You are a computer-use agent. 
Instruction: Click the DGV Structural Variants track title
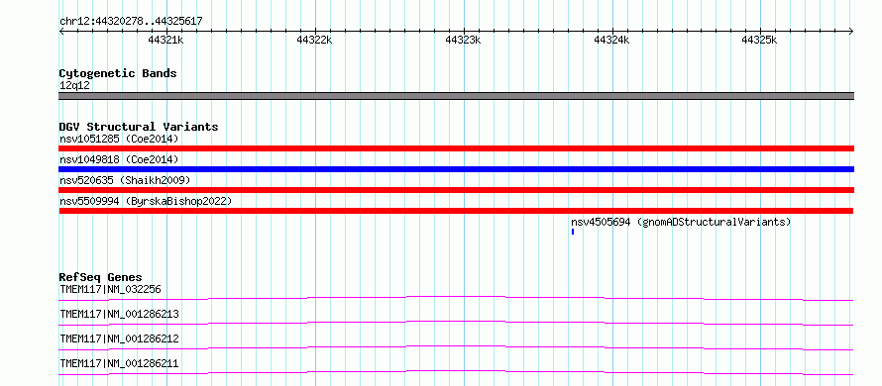139,127
